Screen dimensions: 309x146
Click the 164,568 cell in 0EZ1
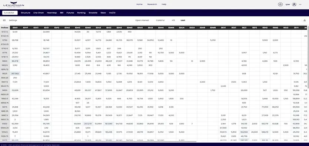click(244, 132)
